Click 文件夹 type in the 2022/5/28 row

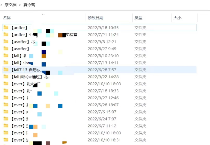tap(140, 105)
